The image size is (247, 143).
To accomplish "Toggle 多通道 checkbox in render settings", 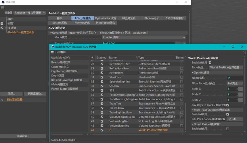I will point(2,28).
